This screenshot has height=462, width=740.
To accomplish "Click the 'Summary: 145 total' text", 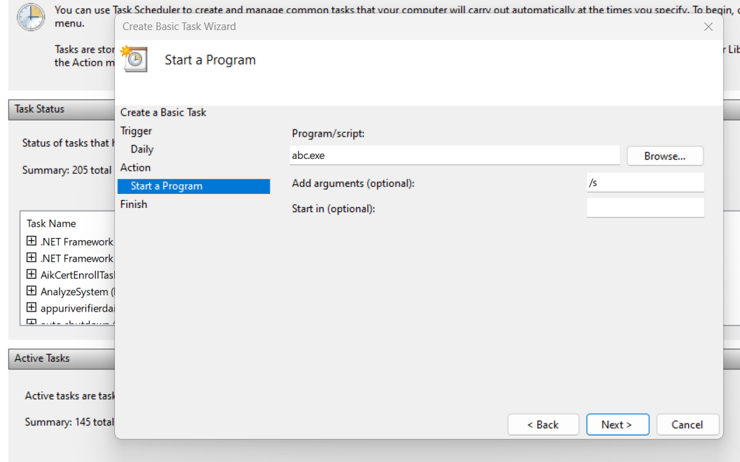I will [x=69, y=422].
